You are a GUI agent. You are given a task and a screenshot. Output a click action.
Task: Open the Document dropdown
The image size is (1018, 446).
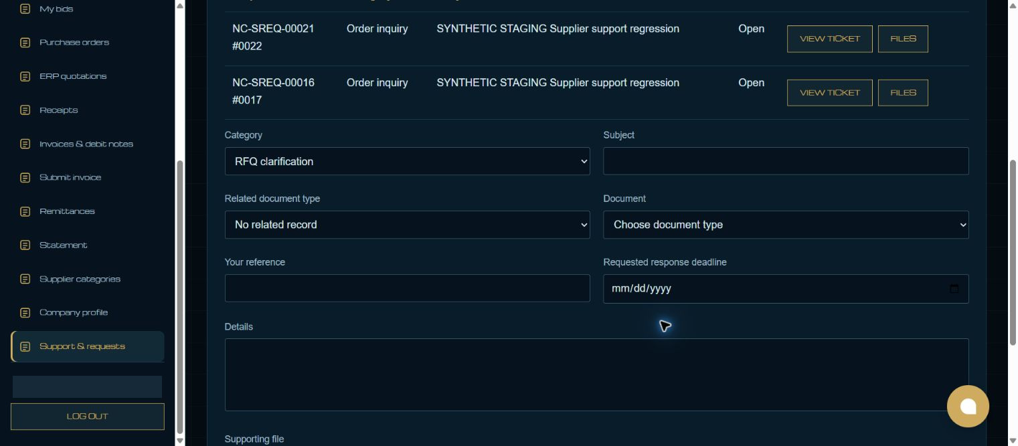click(786, 225)
